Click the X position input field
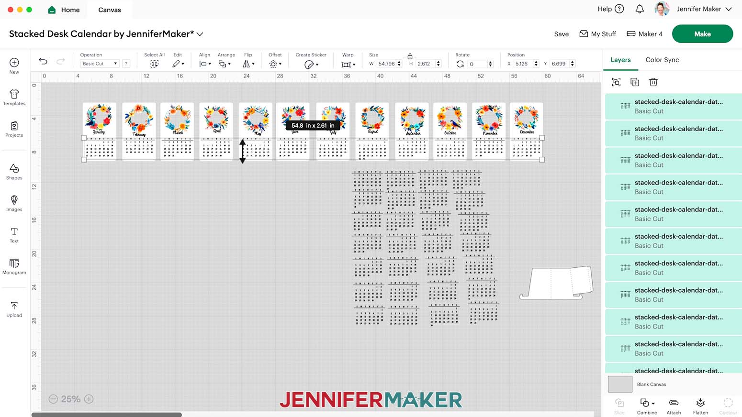 (523, 64)
